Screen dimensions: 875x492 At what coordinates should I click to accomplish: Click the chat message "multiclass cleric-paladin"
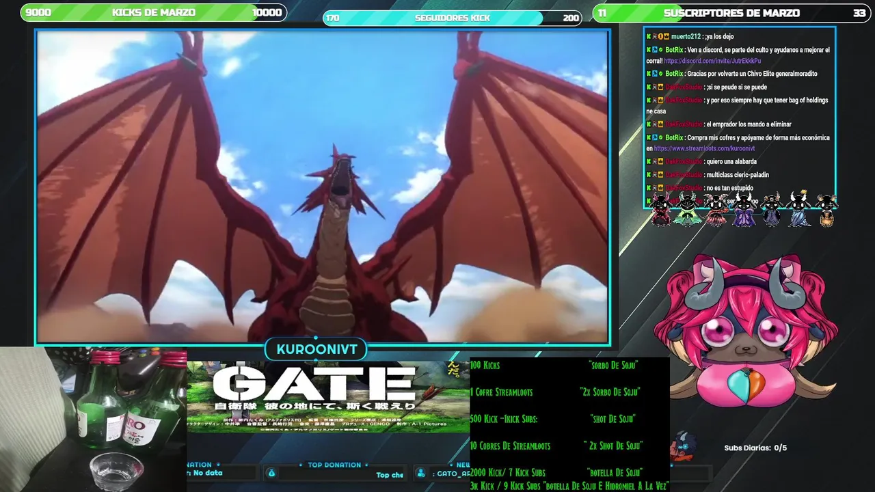click(738, 175)
